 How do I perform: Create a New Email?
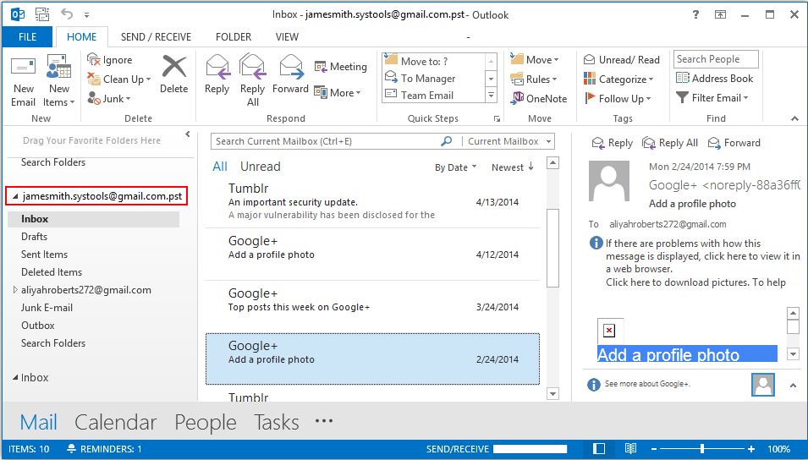pyautogui.click(x=23, y=81)
